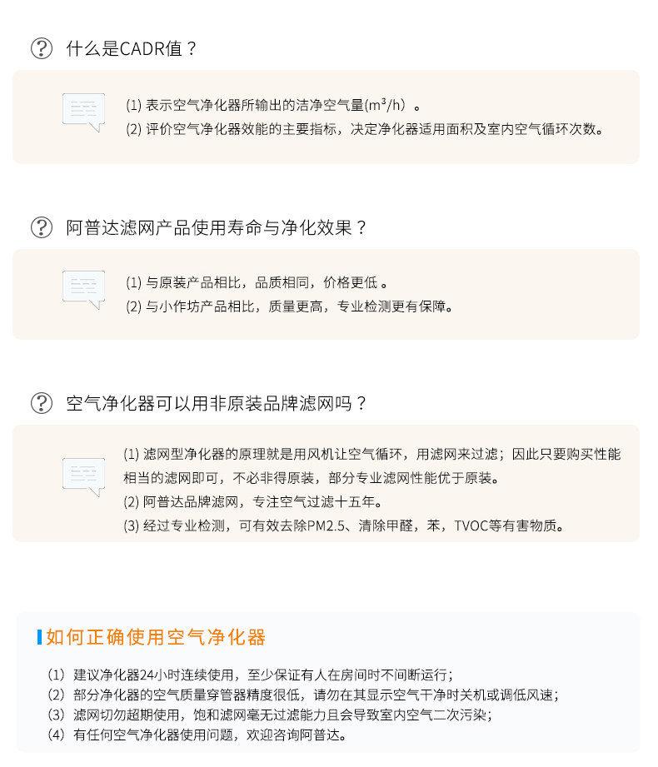Viewport: 658px width, 767px height.
Task: Click the question mark icon beside 什么是CADR值
Action: click(42, 48)
